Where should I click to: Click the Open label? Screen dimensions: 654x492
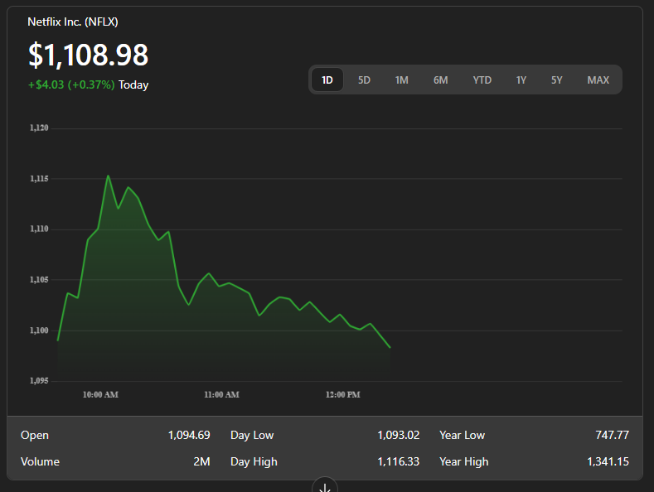35,436
